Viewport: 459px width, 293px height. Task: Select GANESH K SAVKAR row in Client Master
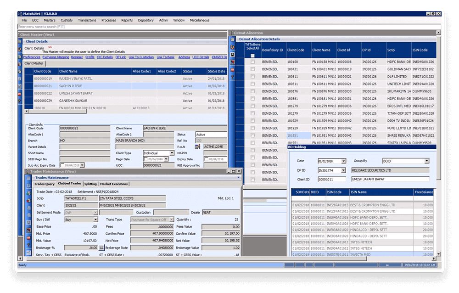point(126,101)
